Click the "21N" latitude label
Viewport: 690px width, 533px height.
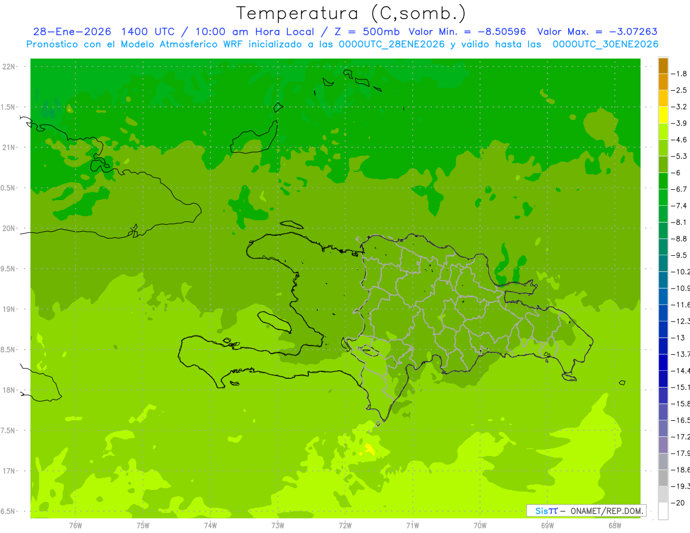[x=9, y=147]
